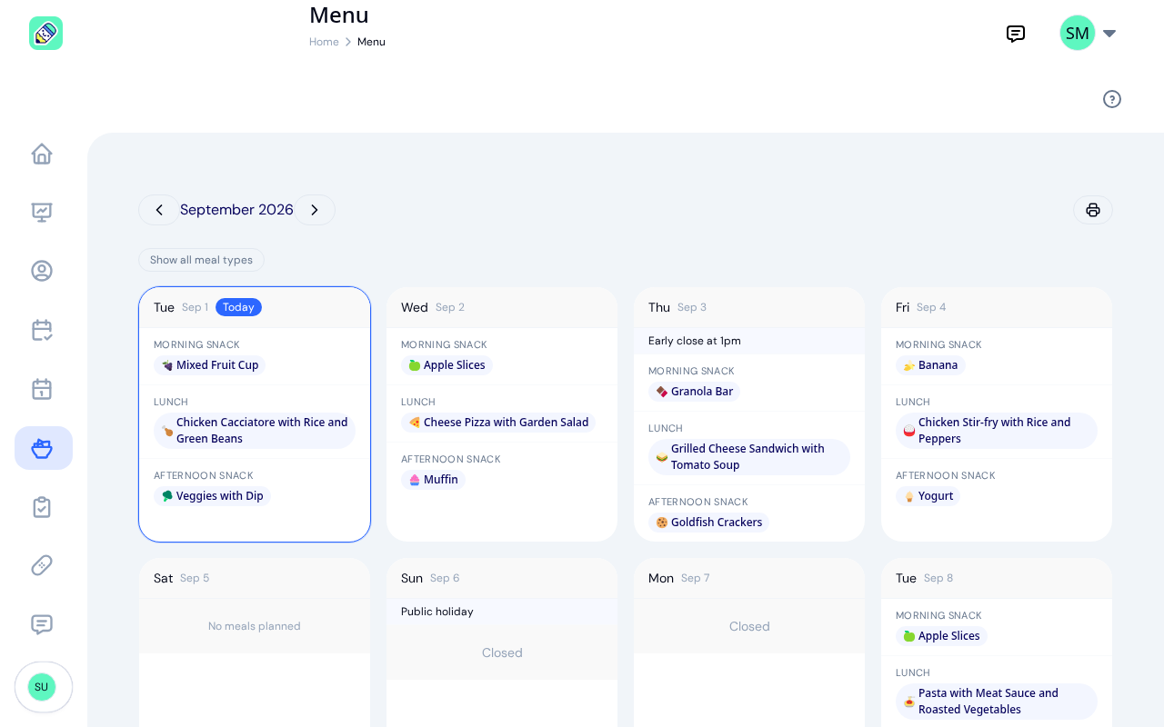Open the user profile sidebar icon
Image resolution: width=1164 pixels, height=727 pixels.
(x=42, y=271)
